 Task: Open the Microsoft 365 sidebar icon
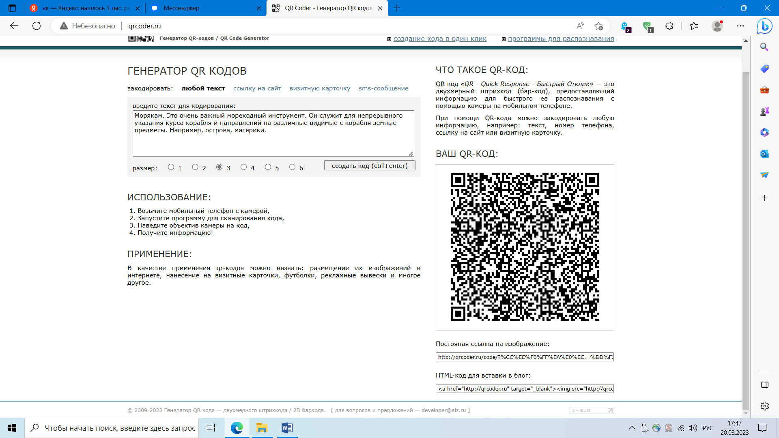(x=764, y=132)
